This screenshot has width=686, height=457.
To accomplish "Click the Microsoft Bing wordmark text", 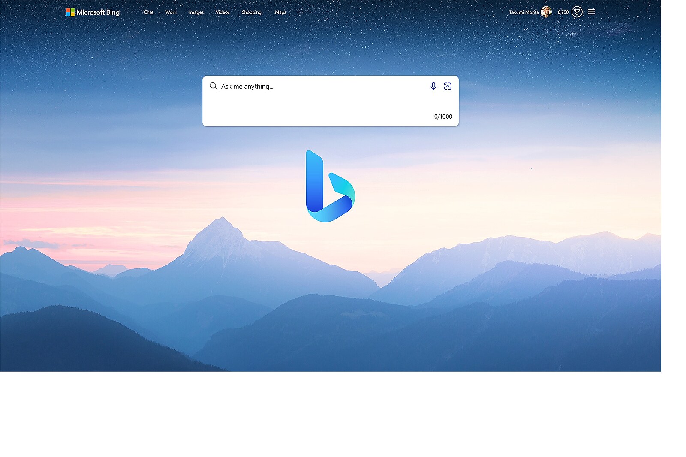I will pos(98,12).
